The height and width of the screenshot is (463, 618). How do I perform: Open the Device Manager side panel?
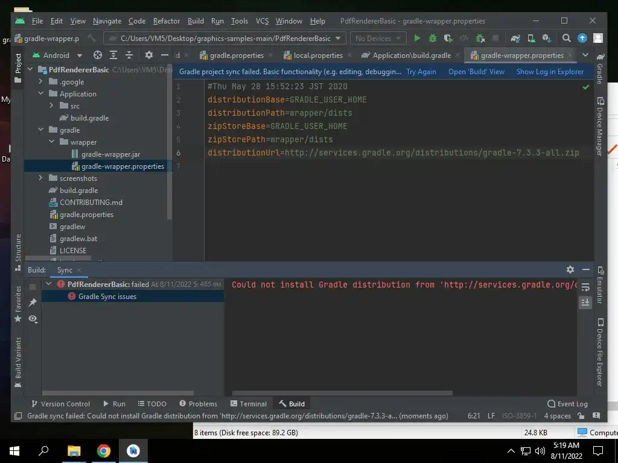pyautogui.click(x=600, y=127)
